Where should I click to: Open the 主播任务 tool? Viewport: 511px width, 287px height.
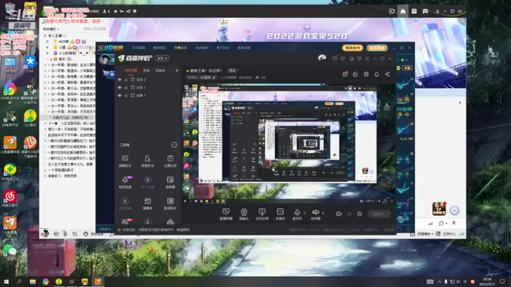[170, 161]
